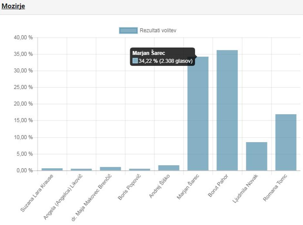Click the Ljudmila Novak bar
Screen dimensions: 303x225
pyautogui.click(x=256, y=156)
